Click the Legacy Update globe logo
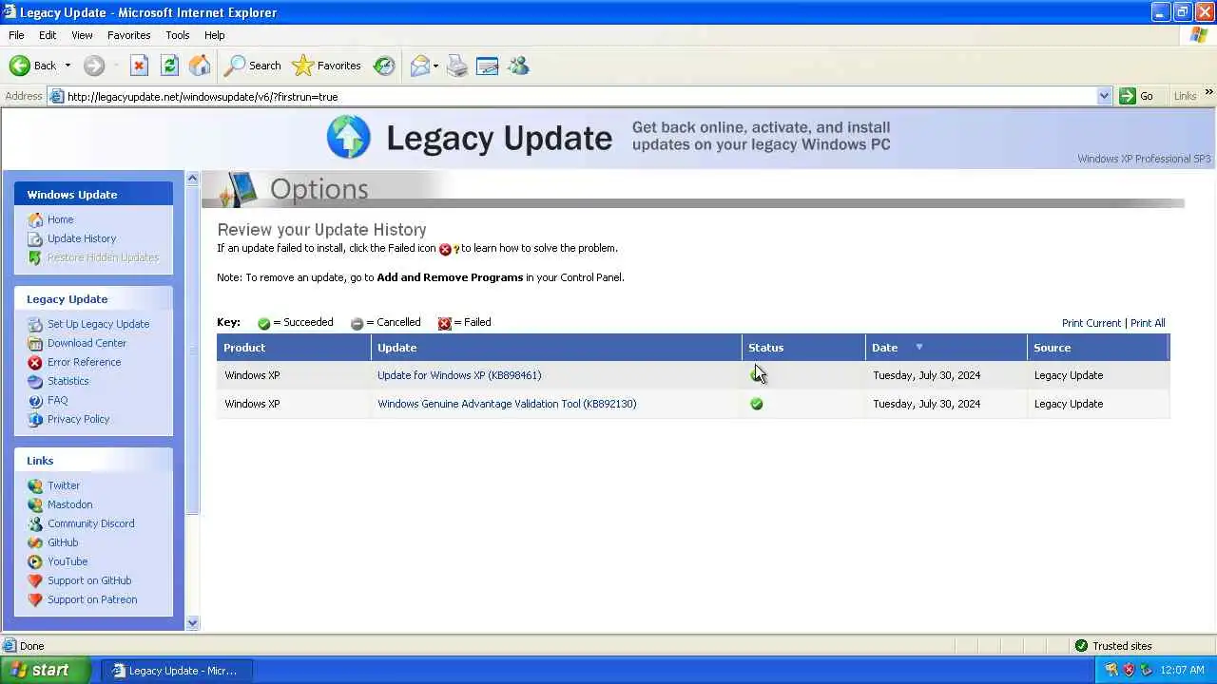 point(348,137)
